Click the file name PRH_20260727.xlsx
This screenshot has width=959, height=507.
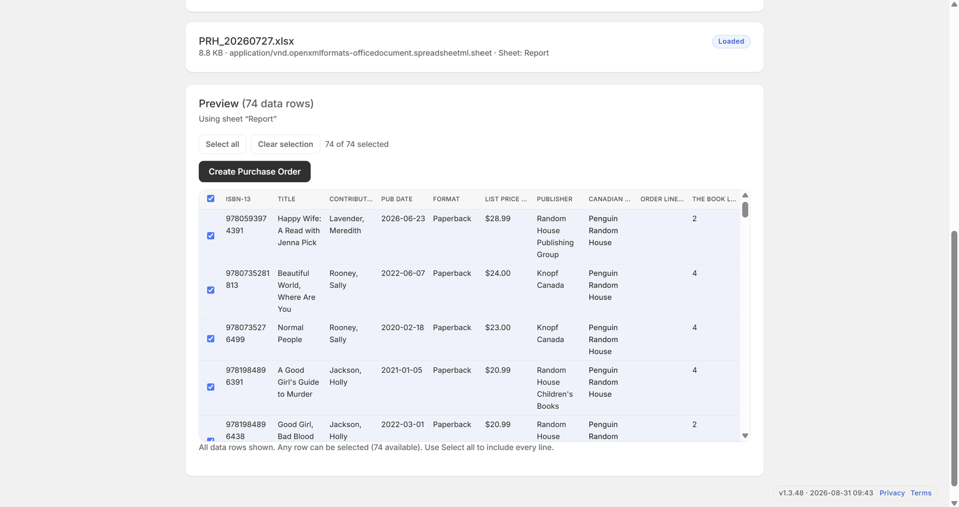click(x=246, y=41)
